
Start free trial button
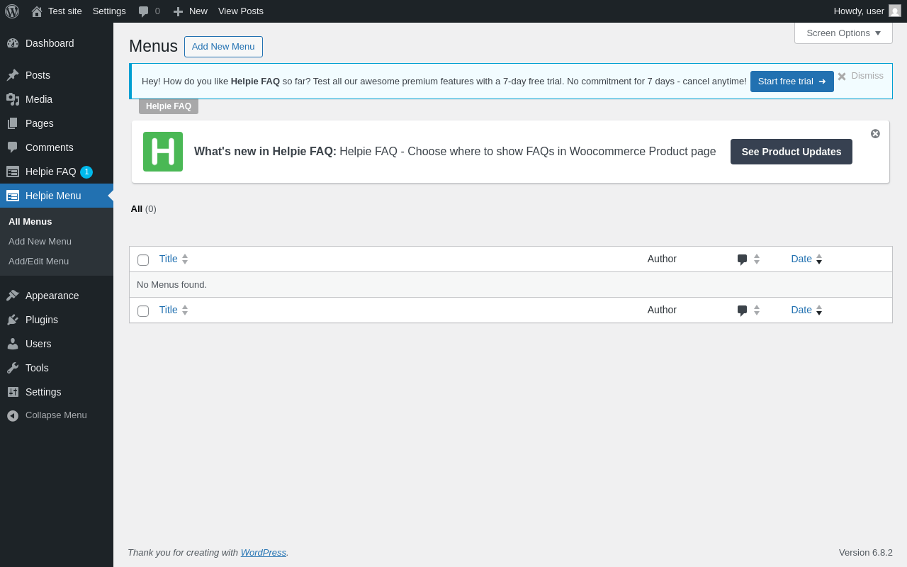(792, 82)
